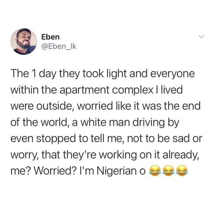This screenshot has width=208, height=203.
Task: Open Eben's profile picture
Action: click(24, 41)
